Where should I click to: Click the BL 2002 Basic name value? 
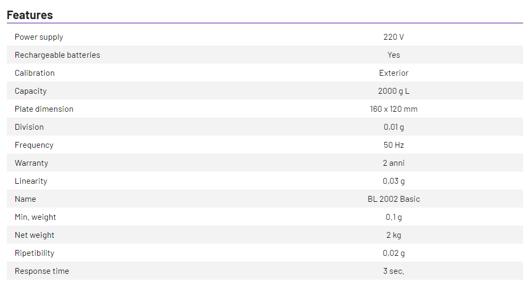tap(394, 199)
